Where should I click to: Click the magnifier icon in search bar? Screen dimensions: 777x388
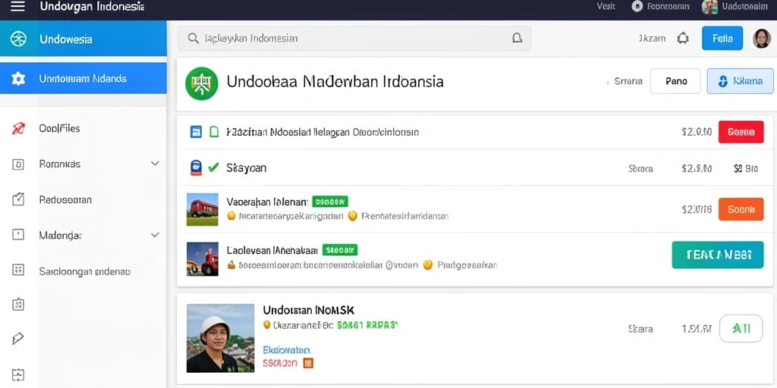point(193,38)
